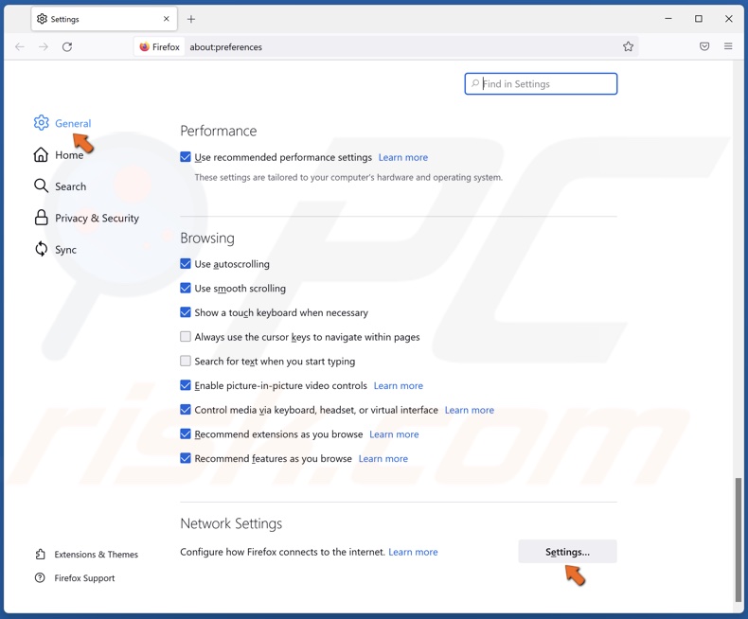
Task: Toggle Control media via keyboard checkbox
Action: (x=186, y=410)
